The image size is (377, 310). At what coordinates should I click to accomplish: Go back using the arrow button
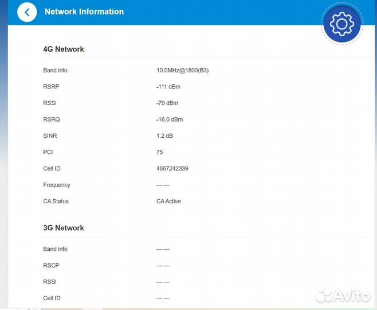(27, 12)
